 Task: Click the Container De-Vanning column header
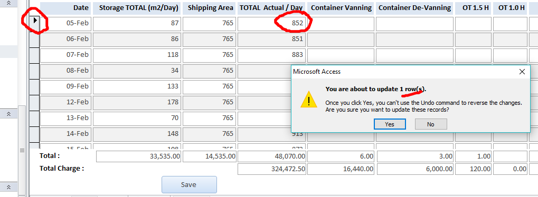(415, 8)
